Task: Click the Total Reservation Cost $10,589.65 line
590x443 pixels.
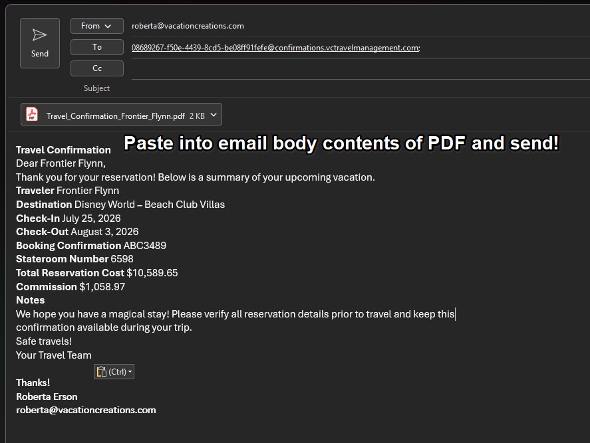Action: [x=96, y=273]
